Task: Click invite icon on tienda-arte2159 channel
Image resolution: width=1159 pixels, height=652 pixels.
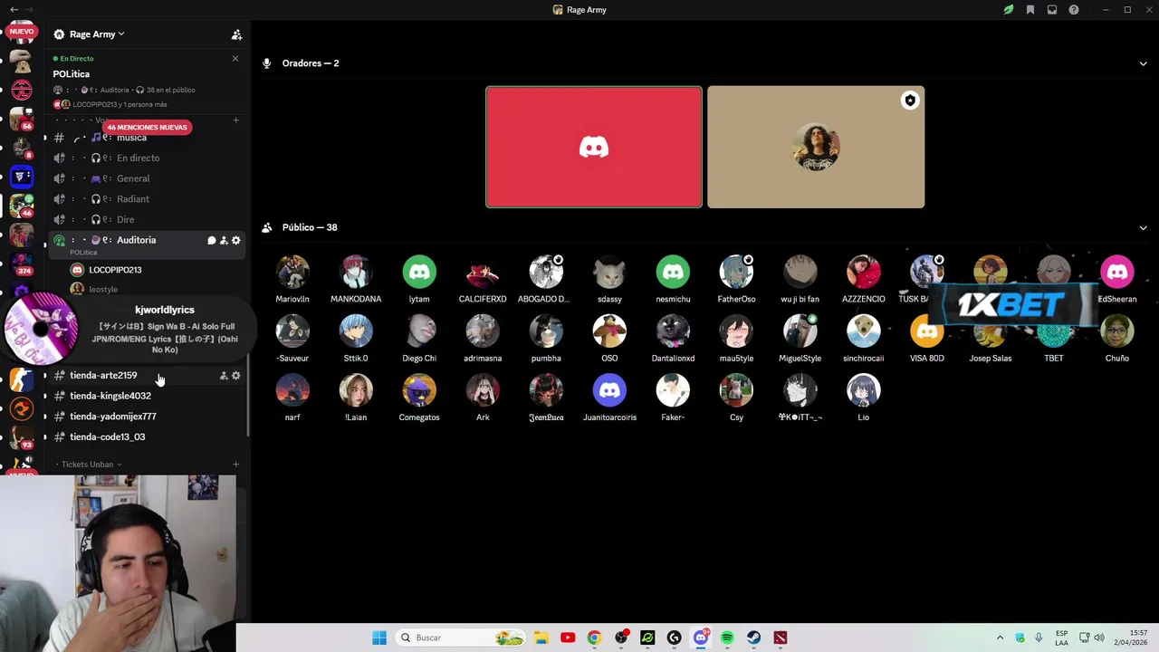Action: coord(224,375)
